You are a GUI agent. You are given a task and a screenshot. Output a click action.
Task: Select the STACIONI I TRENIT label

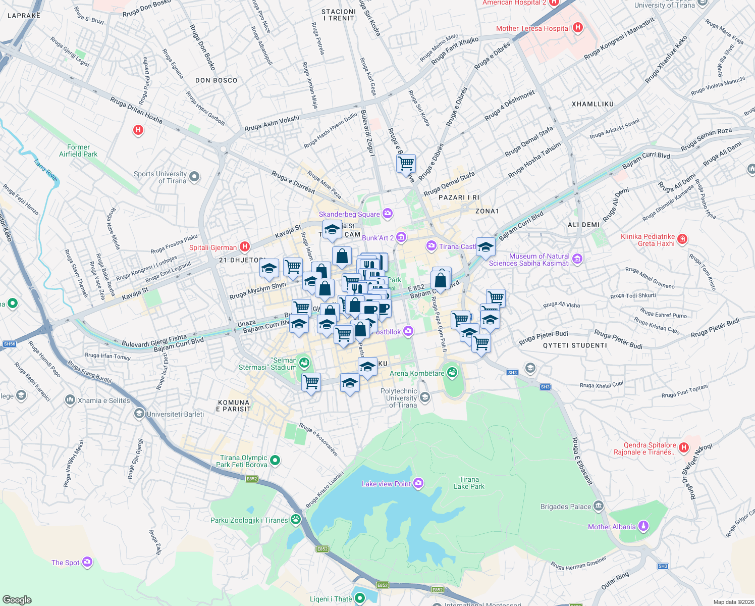[339, 15]
